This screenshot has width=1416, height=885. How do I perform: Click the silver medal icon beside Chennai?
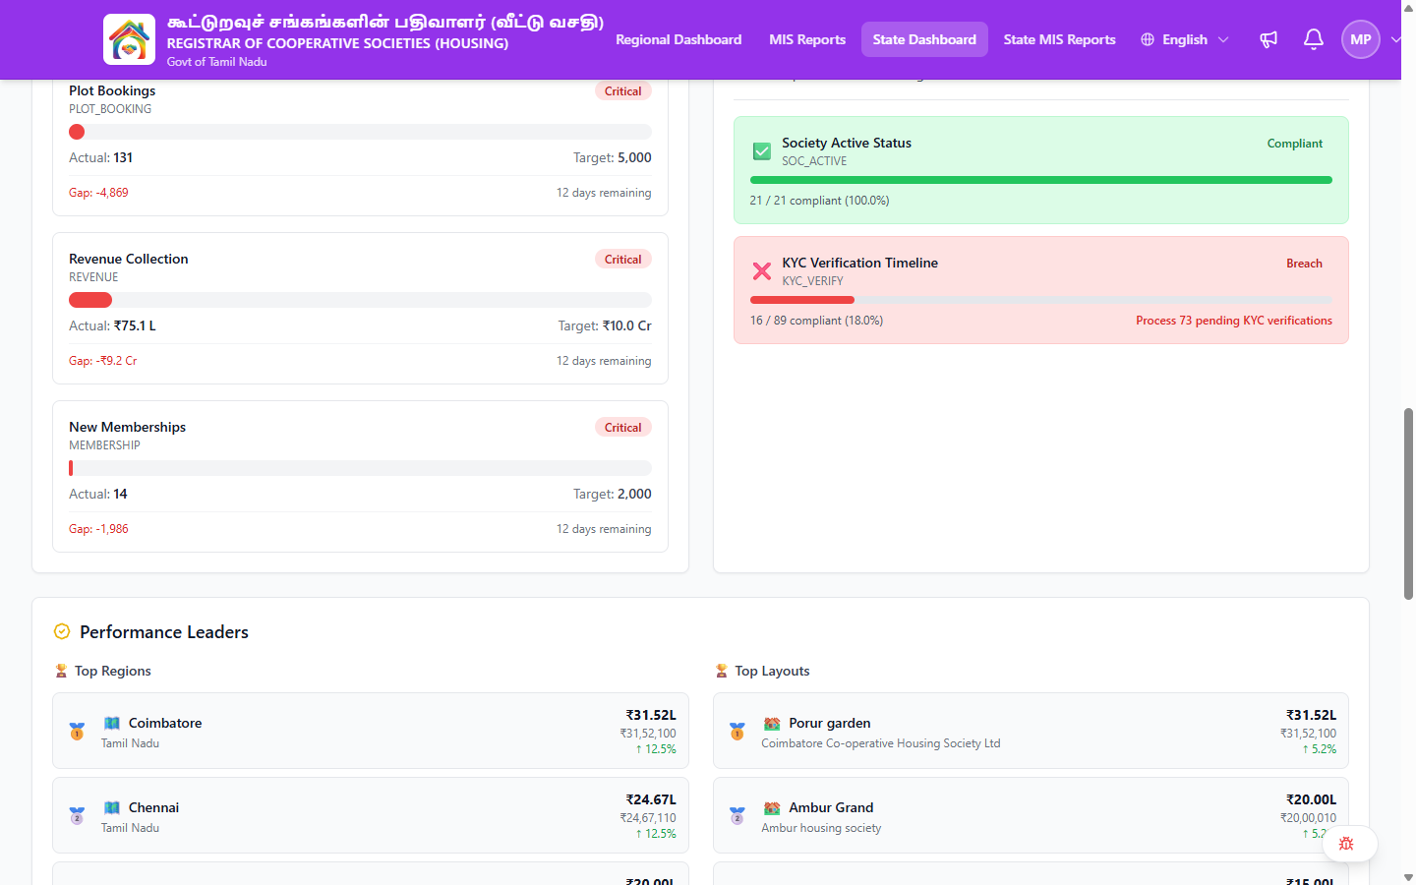77,816
